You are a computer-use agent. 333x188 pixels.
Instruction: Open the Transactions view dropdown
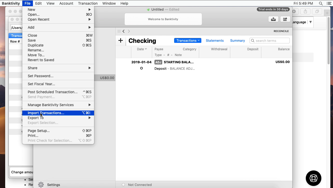(x=188, y=41)
